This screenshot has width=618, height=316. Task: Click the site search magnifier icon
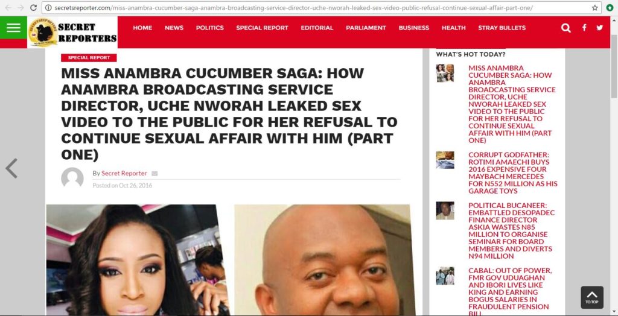click(x=566, y=28)
